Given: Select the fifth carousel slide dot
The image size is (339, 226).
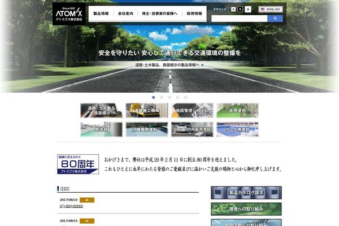Looking at the screenshot, I should (x=185, y=97).
